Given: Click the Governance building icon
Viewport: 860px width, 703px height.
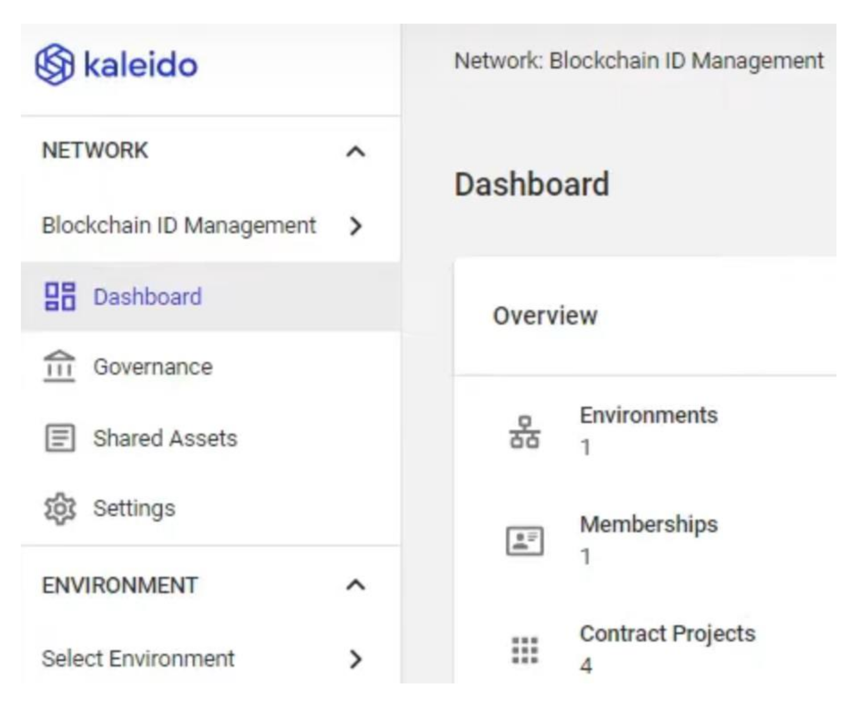Looking at the screenshot, I should tap(60, 367).
